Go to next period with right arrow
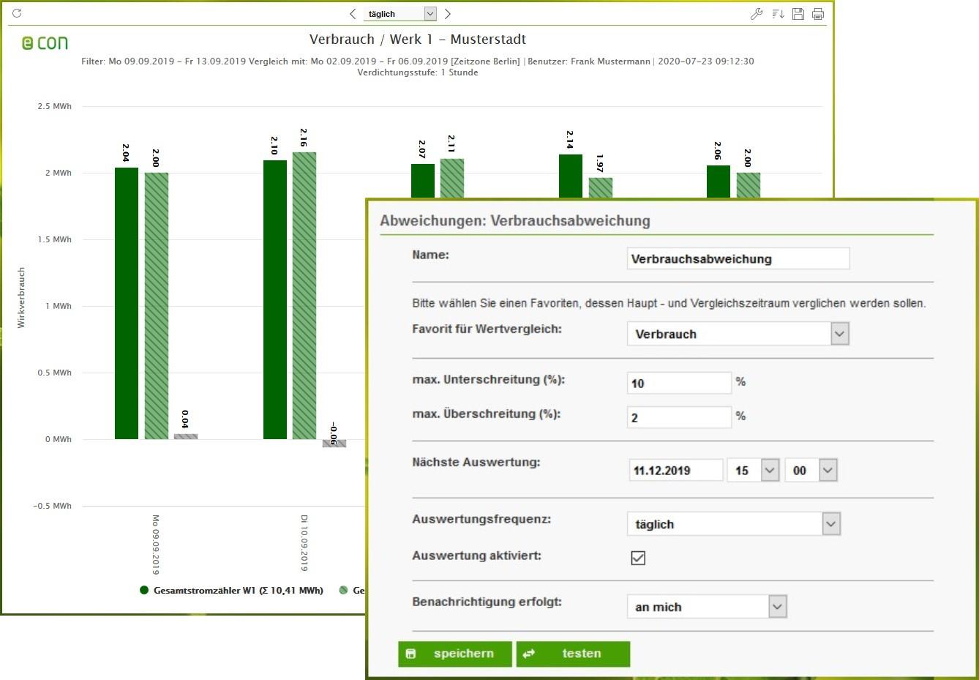979x680 pixels. pyautogui.click(x=448, y=13)
